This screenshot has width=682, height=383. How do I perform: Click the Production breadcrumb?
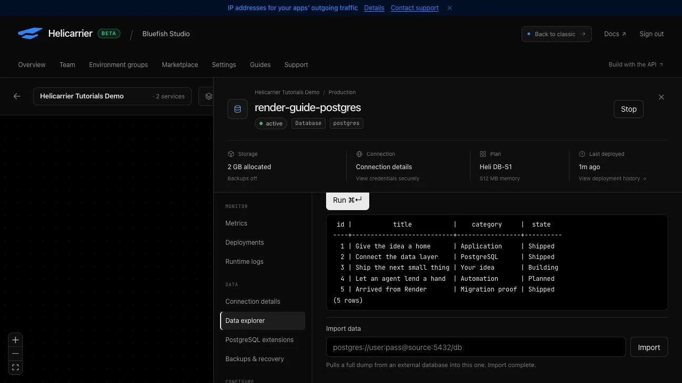(342, 93)
